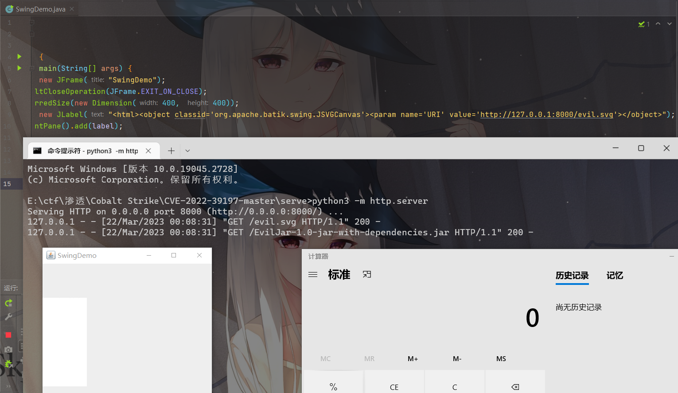Screen dimensions: 678x393
Task: Click EXIT_ON_CLOSE constant in code
Action: 169,91
